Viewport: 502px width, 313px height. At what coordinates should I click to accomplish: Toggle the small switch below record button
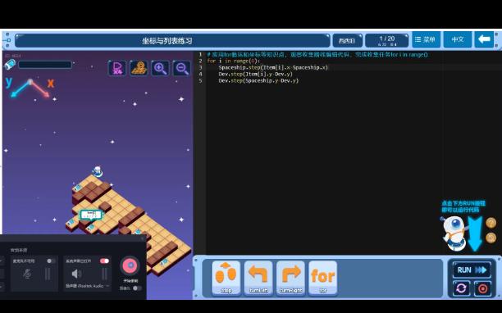[137, 288]
